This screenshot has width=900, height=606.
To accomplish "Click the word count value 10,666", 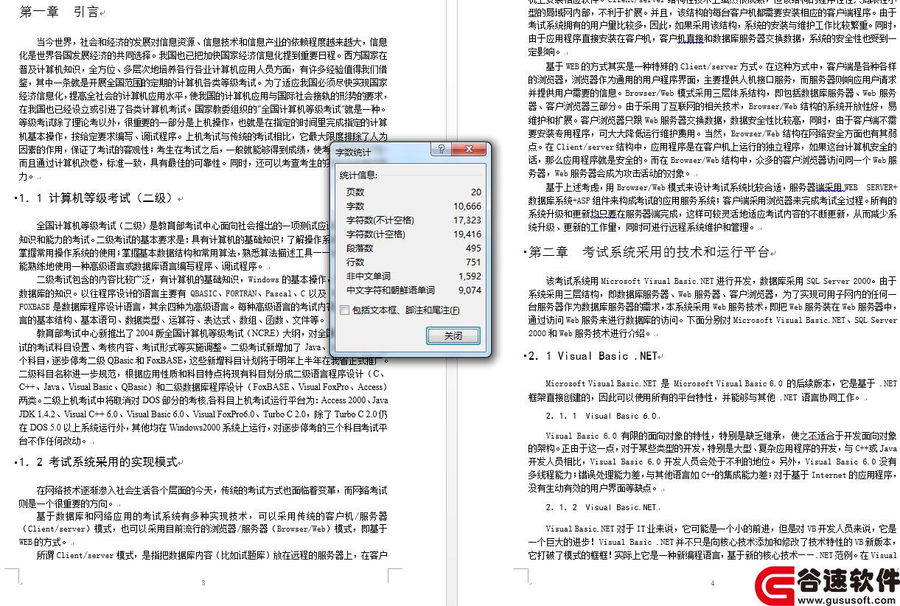I will click(467, 206).
